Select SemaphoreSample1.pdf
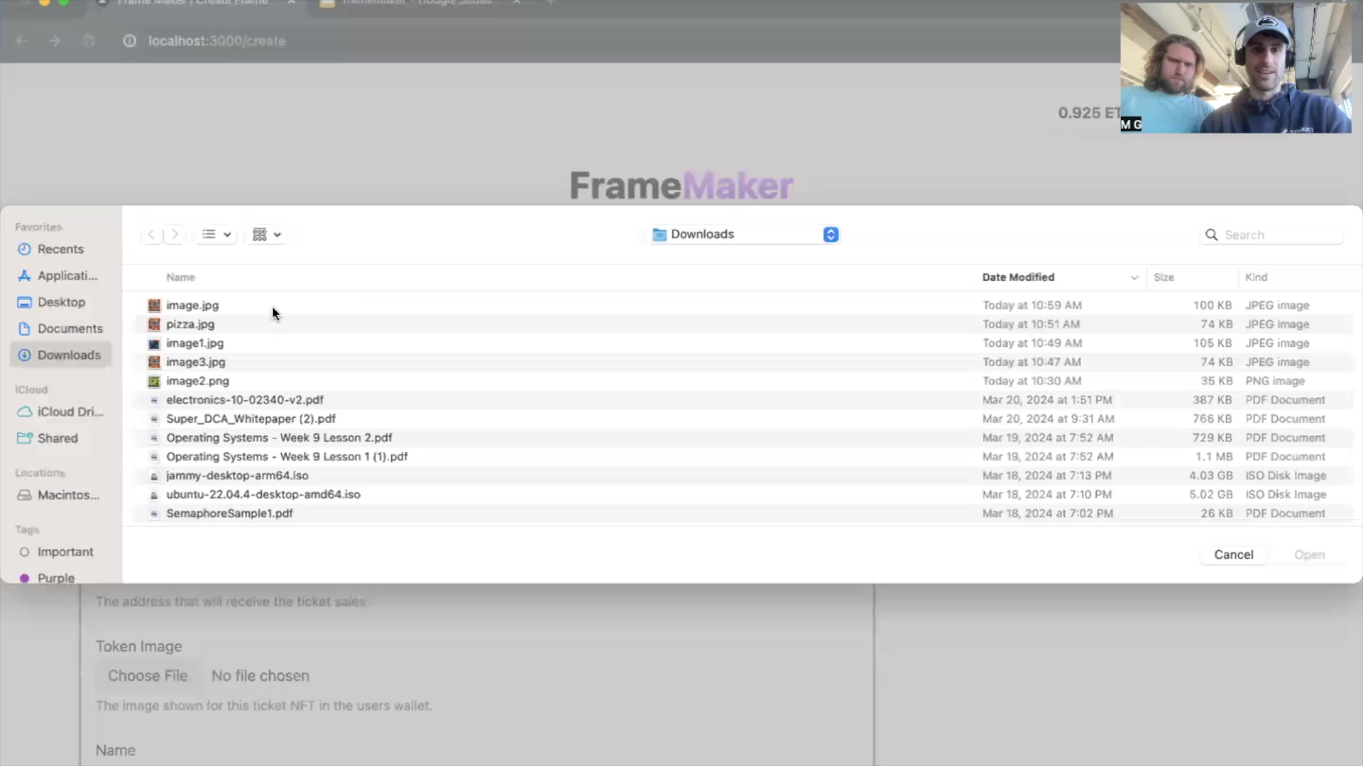This screenshot has height=766, width=1363. point(743,514)
